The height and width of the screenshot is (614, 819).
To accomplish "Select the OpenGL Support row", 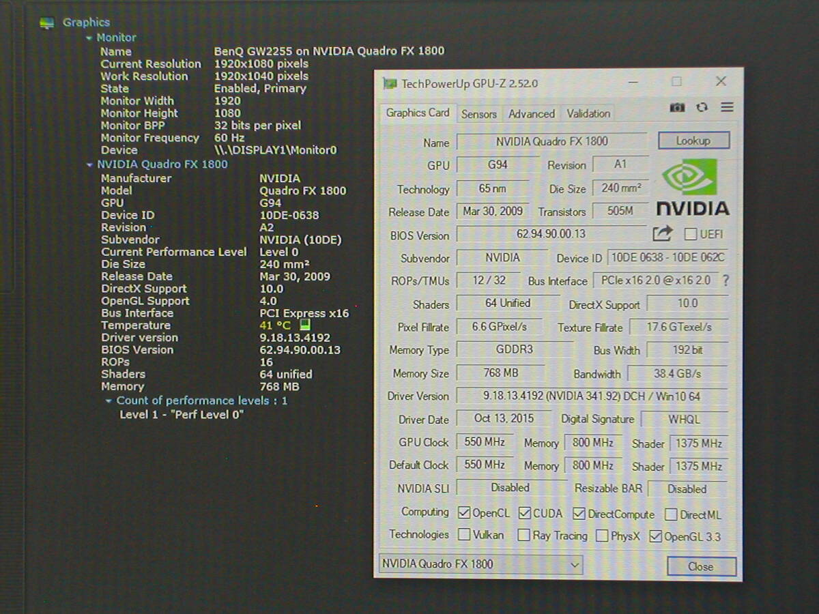I will pyautogui.click(x=189, y=301).
